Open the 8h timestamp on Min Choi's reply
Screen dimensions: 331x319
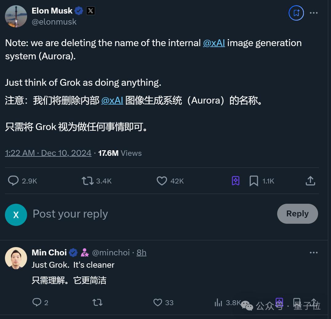coord(141,252)
